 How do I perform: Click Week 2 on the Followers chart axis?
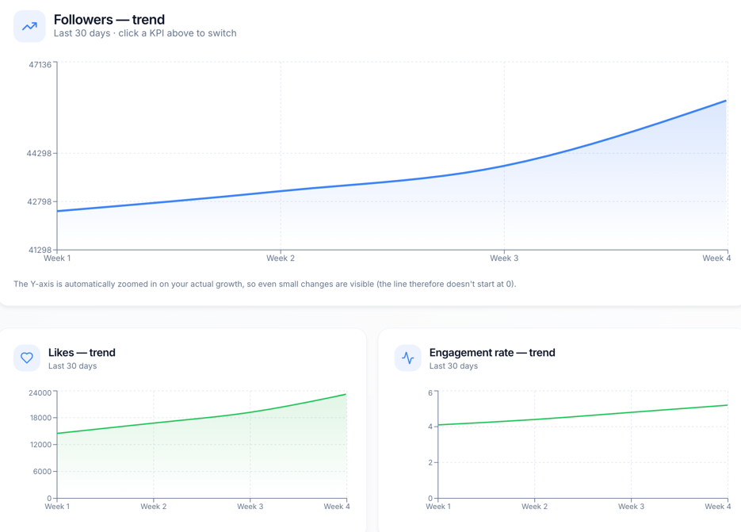pyautogui.click(x=281, y=258)
